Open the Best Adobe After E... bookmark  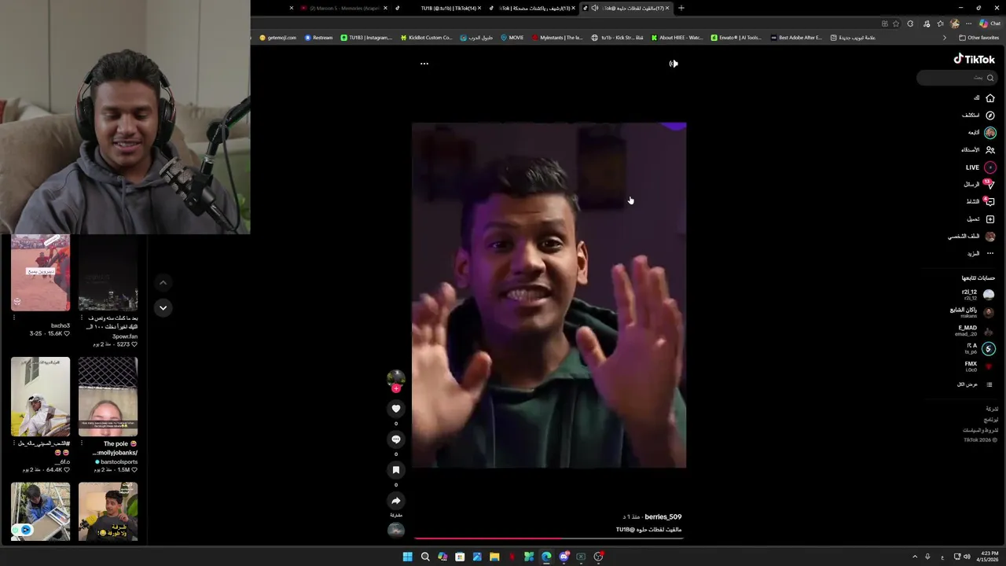click(x=795, y=38)
